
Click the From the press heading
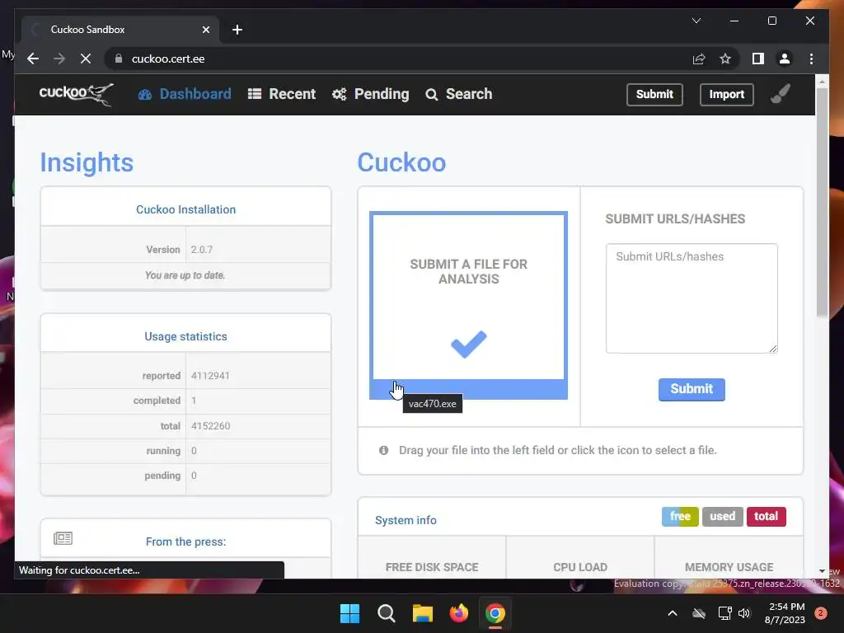185,542
